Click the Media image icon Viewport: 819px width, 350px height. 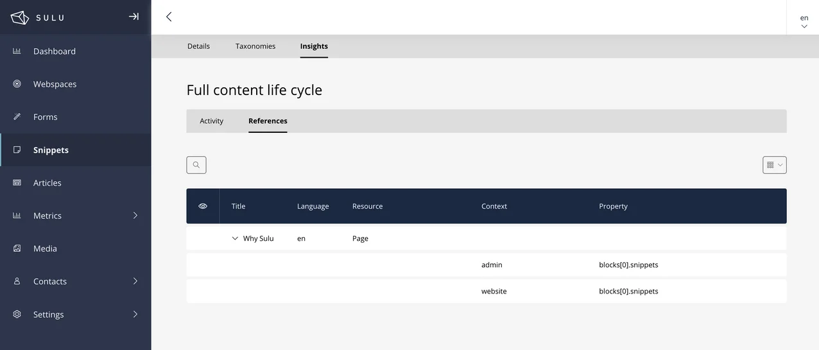[x=17, y=249]
